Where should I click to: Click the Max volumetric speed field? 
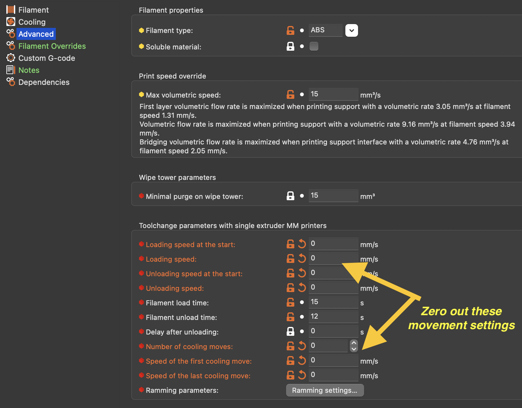coord(334,94)
